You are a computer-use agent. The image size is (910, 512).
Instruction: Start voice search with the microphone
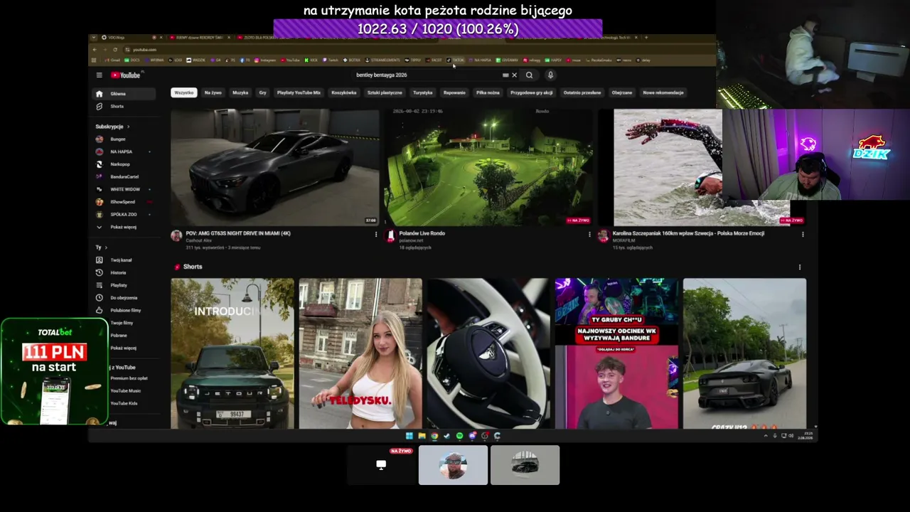[550, 75]
